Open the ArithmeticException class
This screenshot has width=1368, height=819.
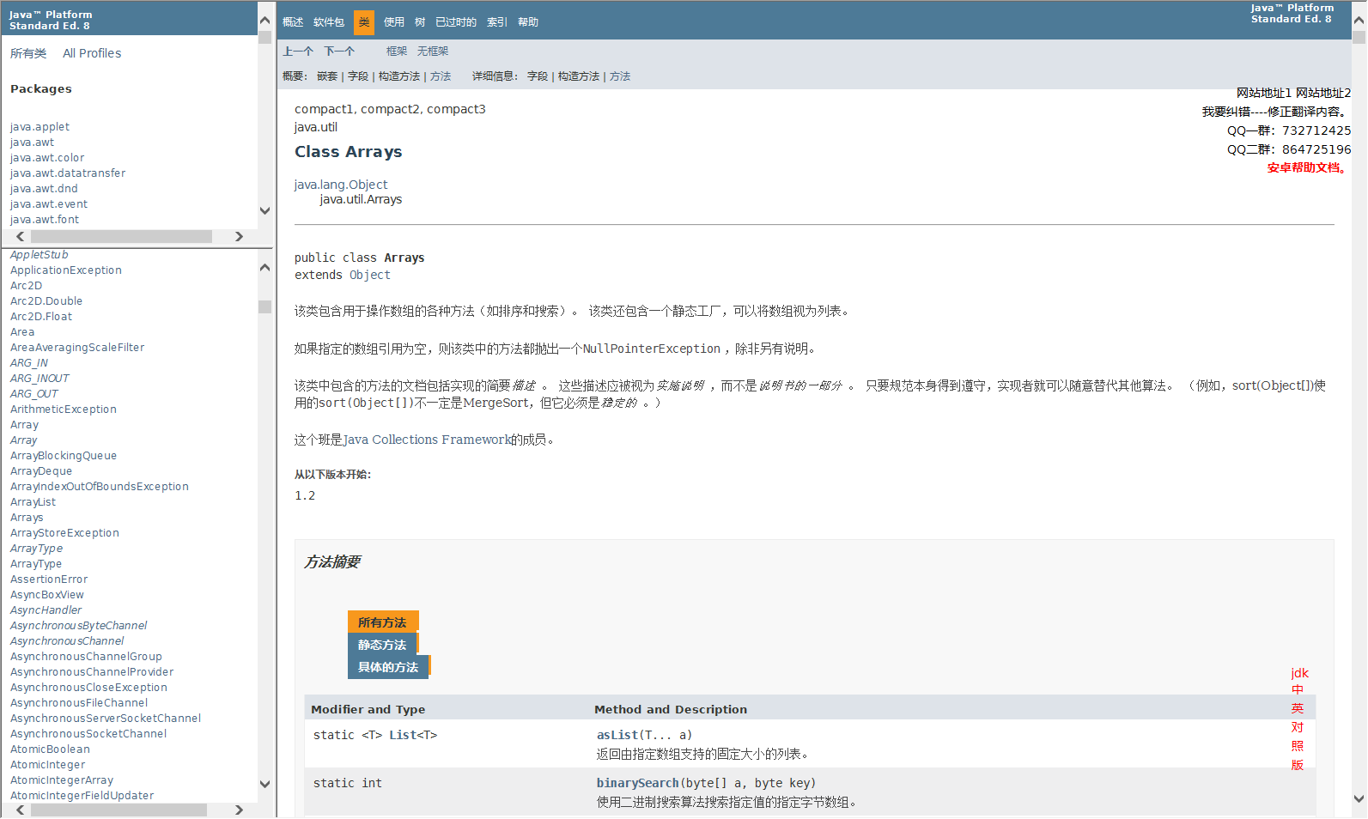point(64,409)
